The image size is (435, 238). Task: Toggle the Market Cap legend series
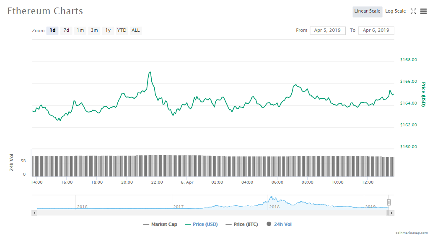pos(160,224)
